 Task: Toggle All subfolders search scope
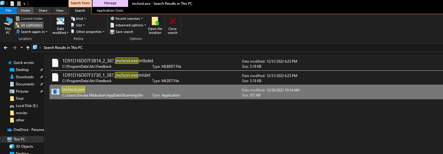click(x=29, y=25)
